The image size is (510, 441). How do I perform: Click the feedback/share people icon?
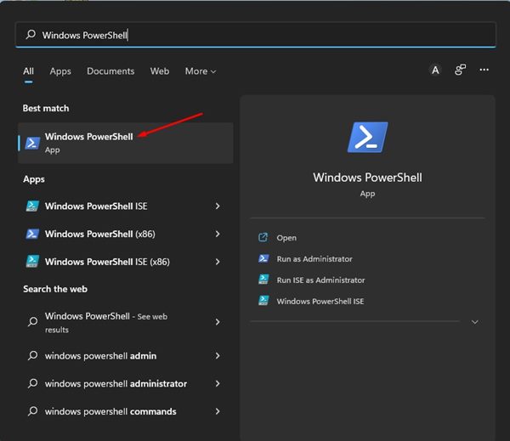pos(460,70)
